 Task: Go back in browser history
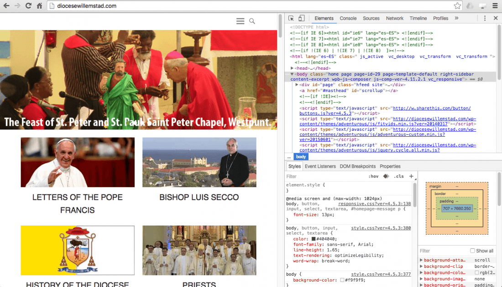point(6,6)
